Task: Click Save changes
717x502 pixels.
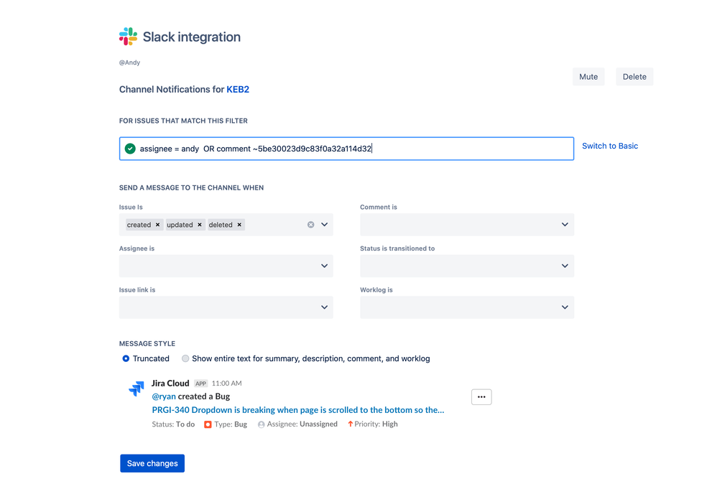Action: pyautogui.click(x=152, y=463)
